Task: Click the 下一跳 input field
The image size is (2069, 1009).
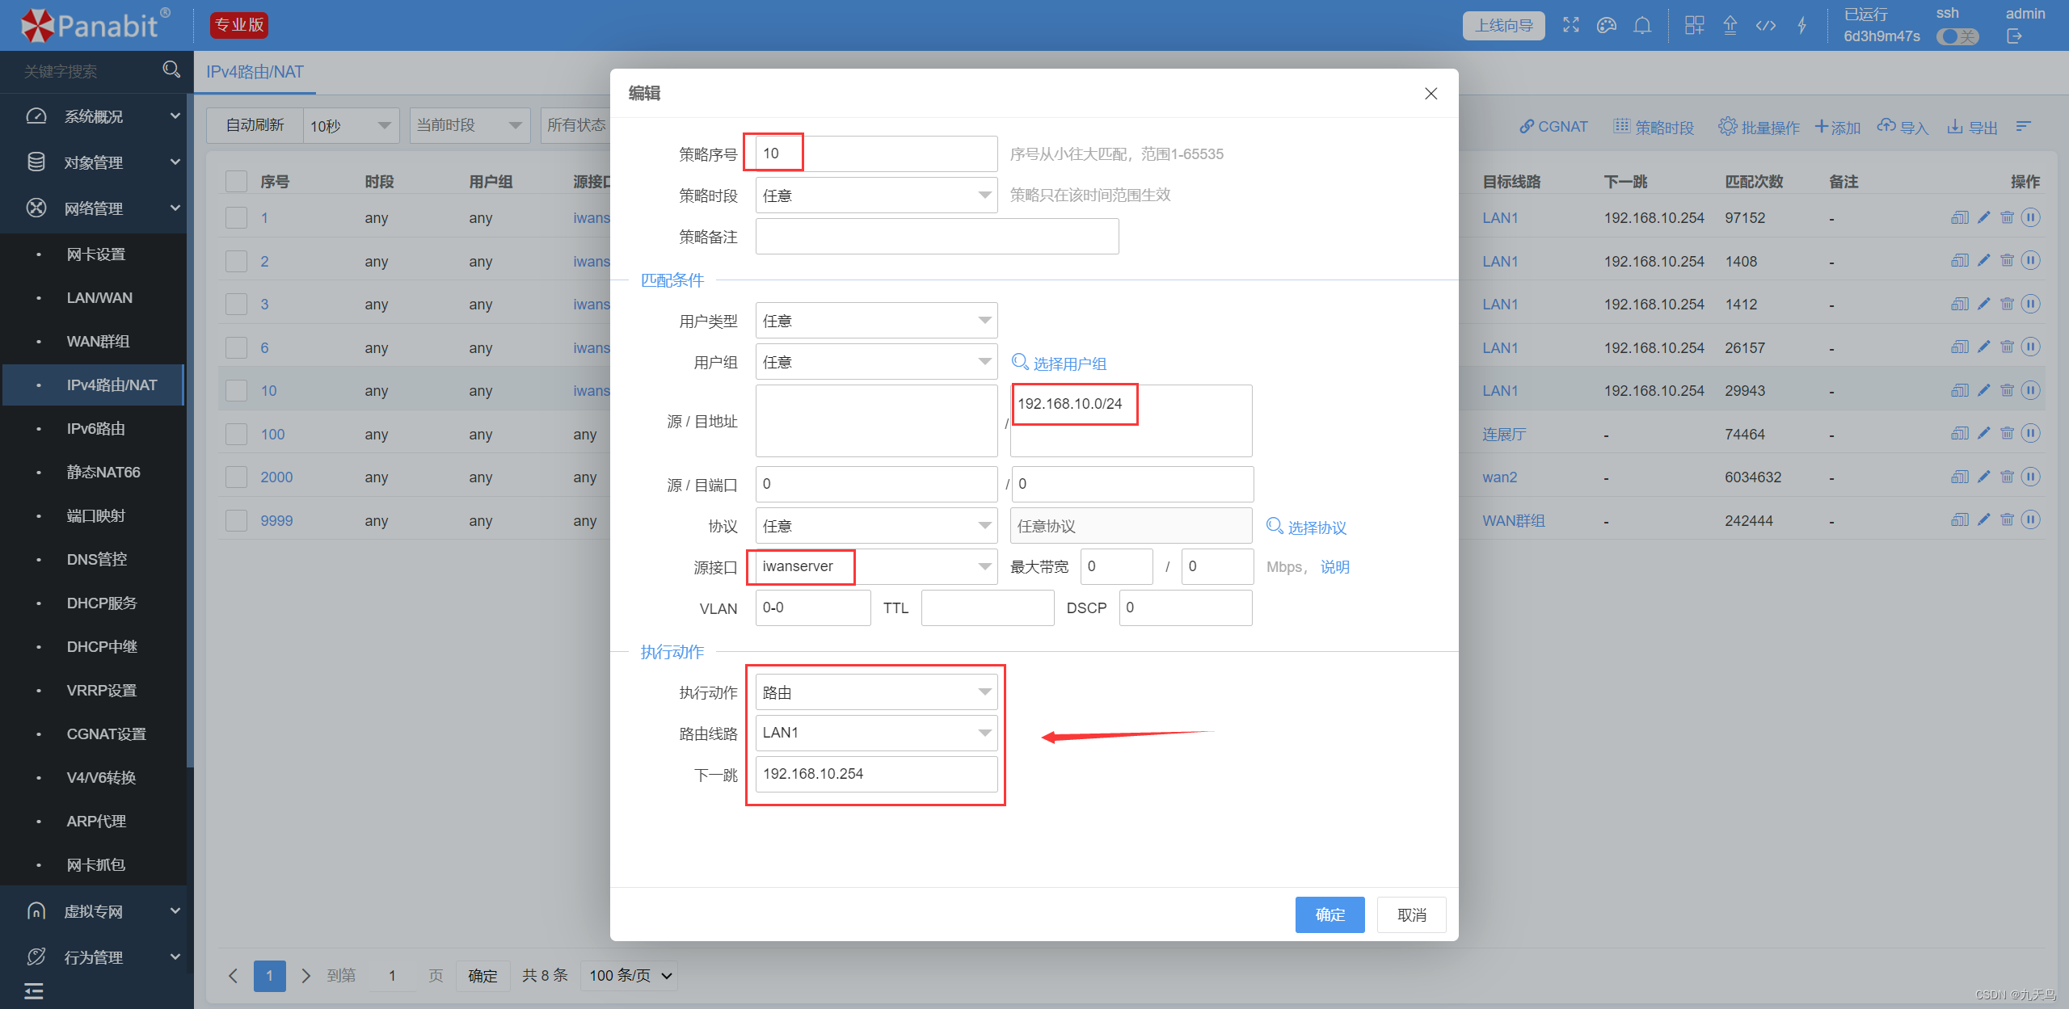Action: click(x=876, y=774)
